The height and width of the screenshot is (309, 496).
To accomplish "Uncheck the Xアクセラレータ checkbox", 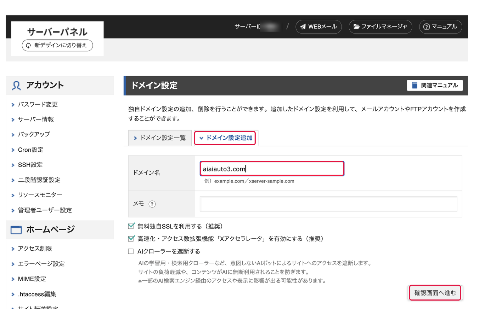I will pyautogui.click(x=131, y=239).
